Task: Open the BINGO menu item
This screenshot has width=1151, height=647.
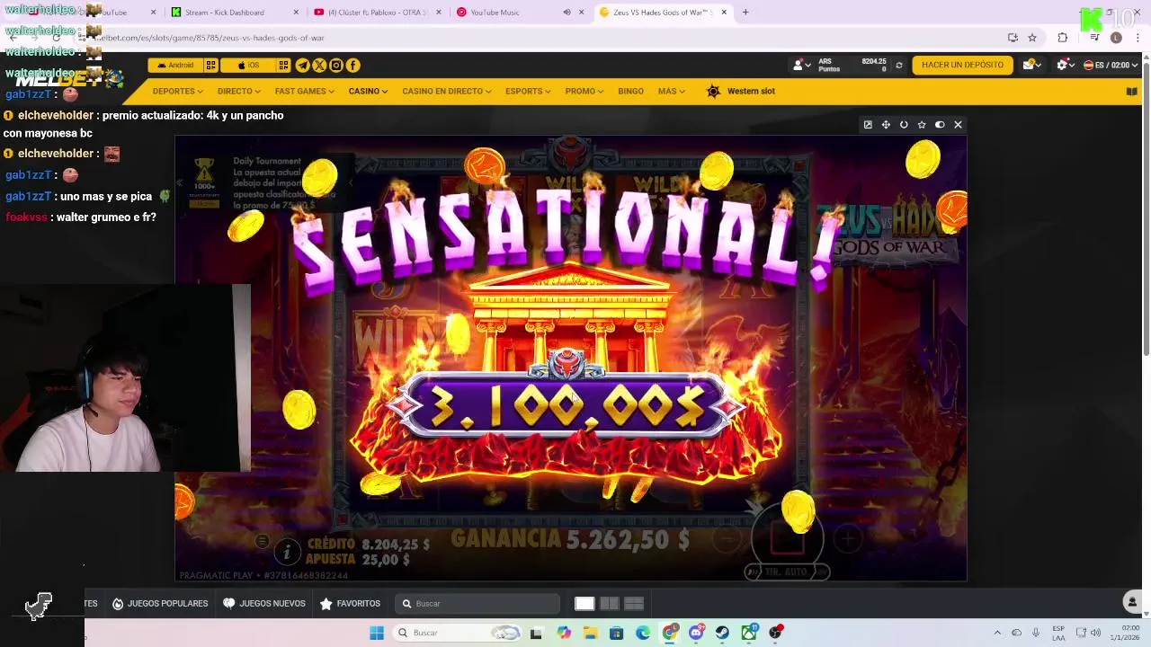Action: point(630,91)
